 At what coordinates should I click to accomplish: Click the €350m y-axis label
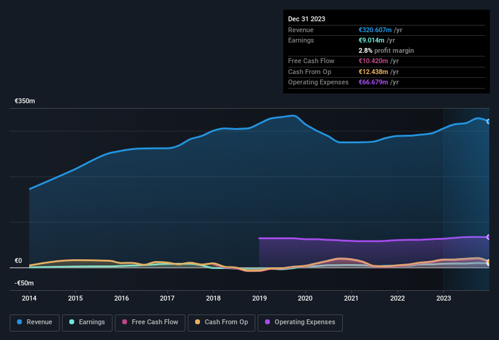tap(25, 101)
